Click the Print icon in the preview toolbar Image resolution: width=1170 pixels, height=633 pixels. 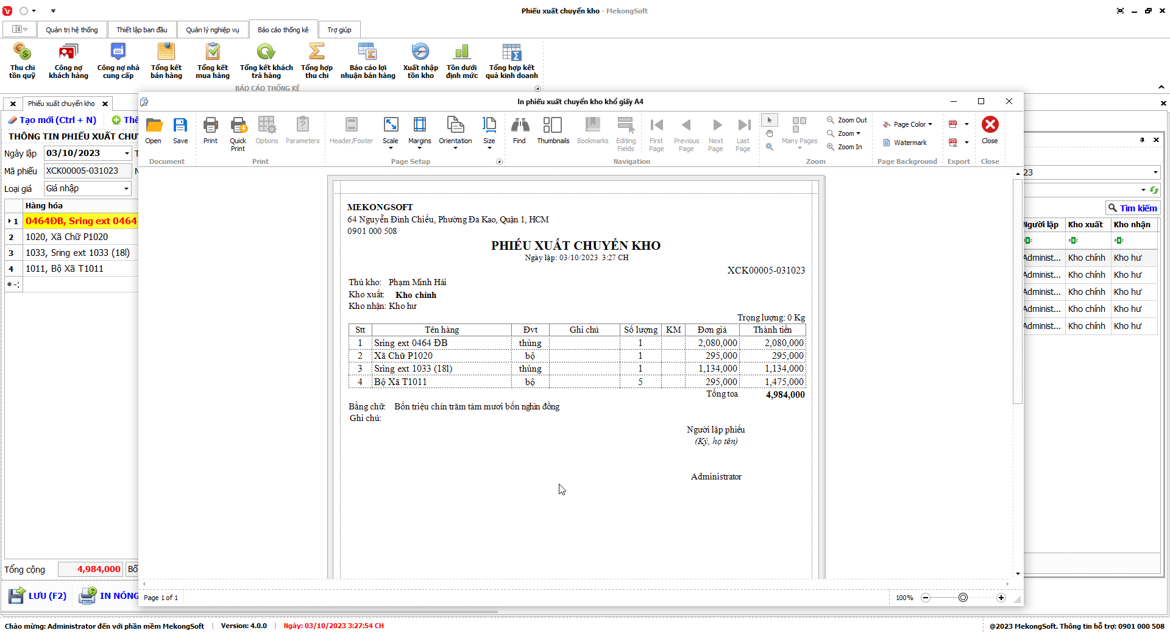[x=210, y=130]
